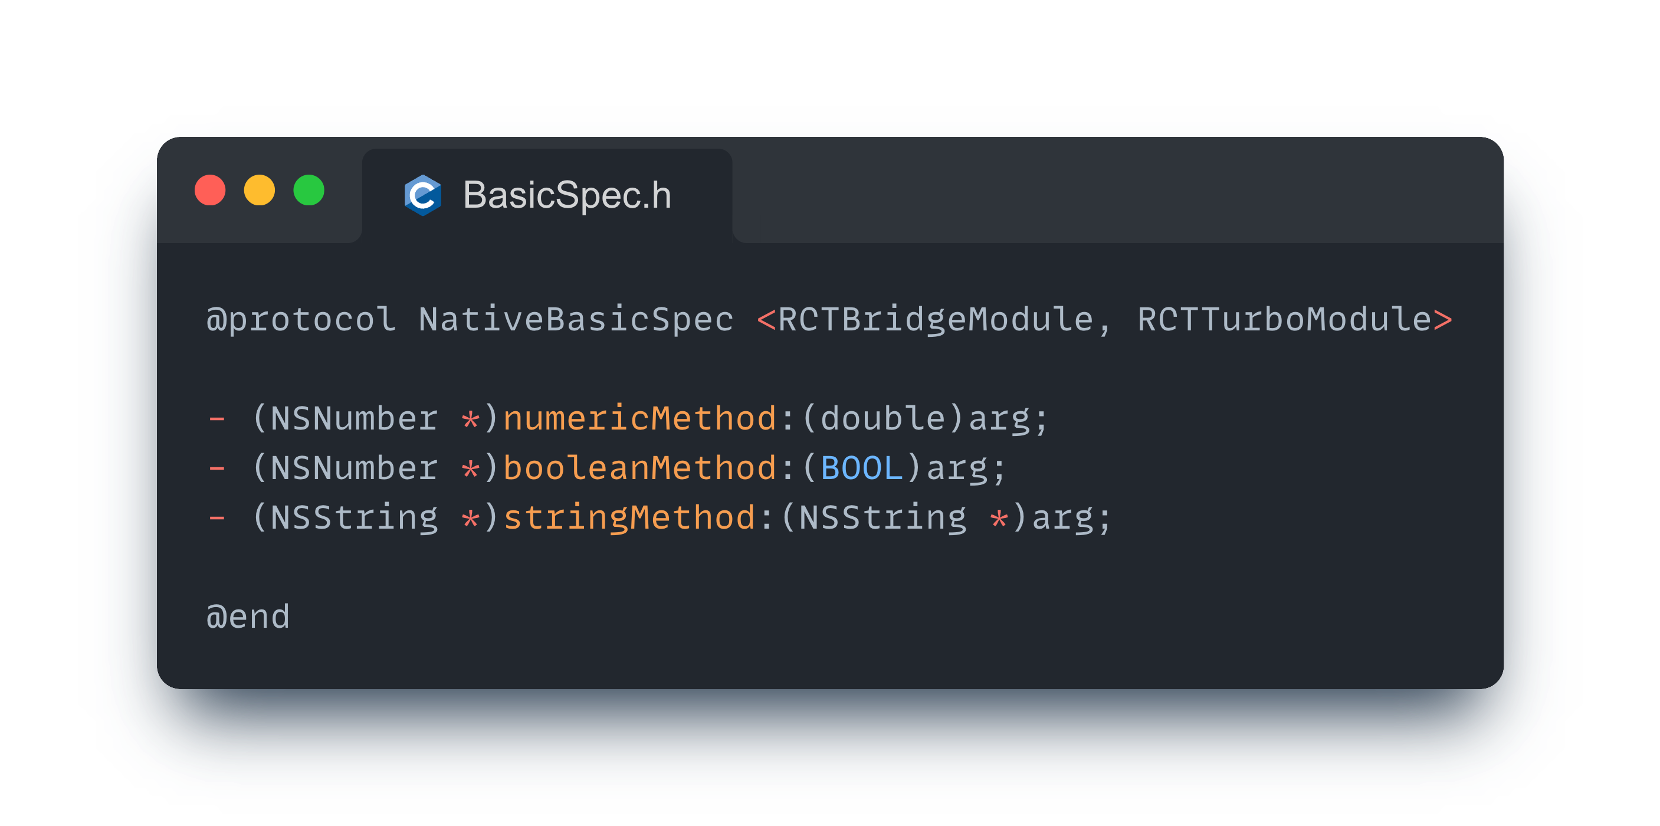This screenshot has height=826, width=1660.
Task: Click the booleanMethod method name
Action: [639, 468]
